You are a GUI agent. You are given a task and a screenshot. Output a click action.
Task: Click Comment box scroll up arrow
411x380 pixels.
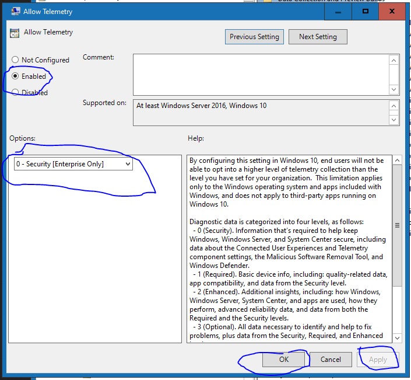pyautogui.click(x=394, y=61)
